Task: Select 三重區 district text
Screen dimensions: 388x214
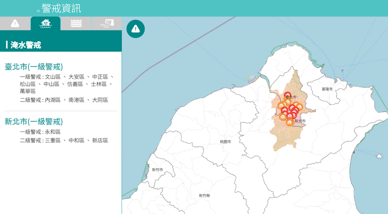Action: point(53,140)
